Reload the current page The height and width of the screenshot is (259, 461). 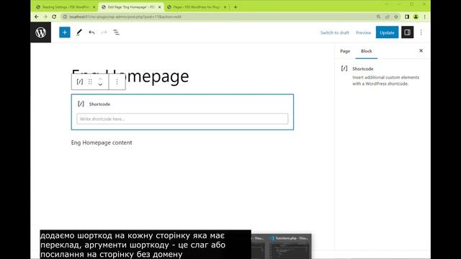pyautogui.click(x=54, y=17)
